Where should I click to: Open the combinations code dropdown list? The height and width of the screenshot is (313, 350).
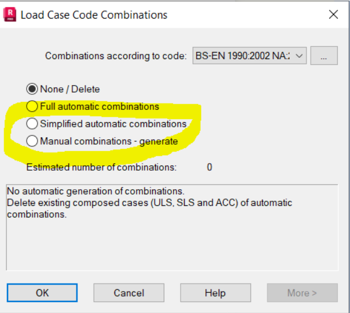(x=249, y=56)
